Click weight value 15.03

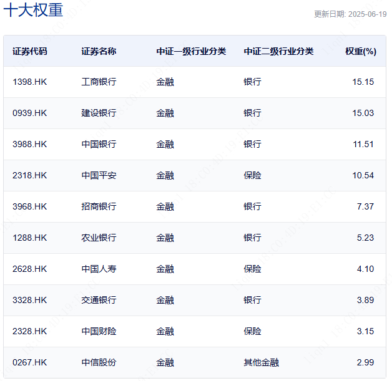pos(363,113)
